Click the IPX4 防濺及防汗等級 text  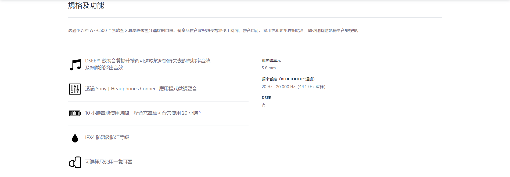[x=107, y=137]
